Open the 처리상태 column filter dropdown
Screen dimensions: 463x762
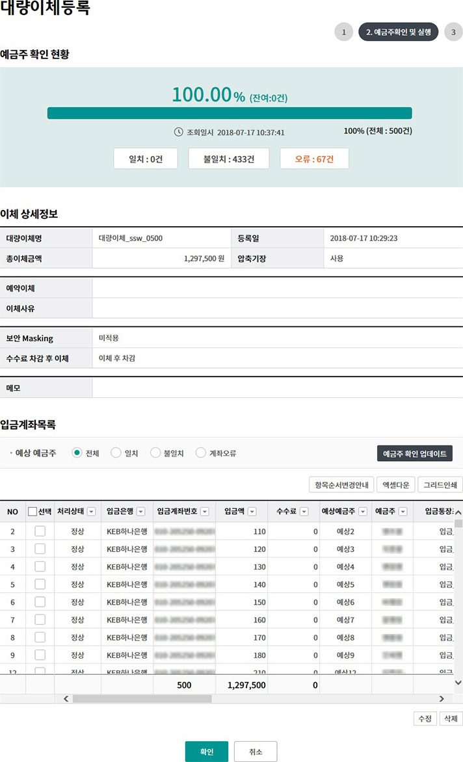point(92,512)
